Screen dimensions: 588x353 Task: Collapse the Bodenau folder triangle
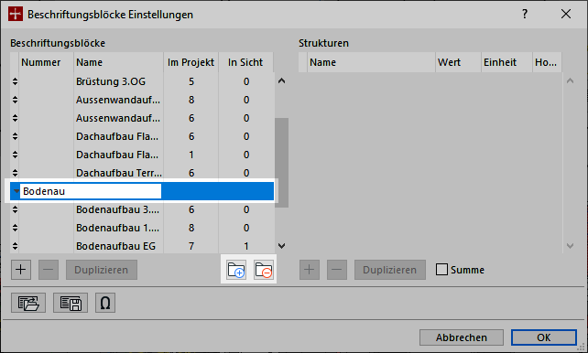[x=16, y=191]
